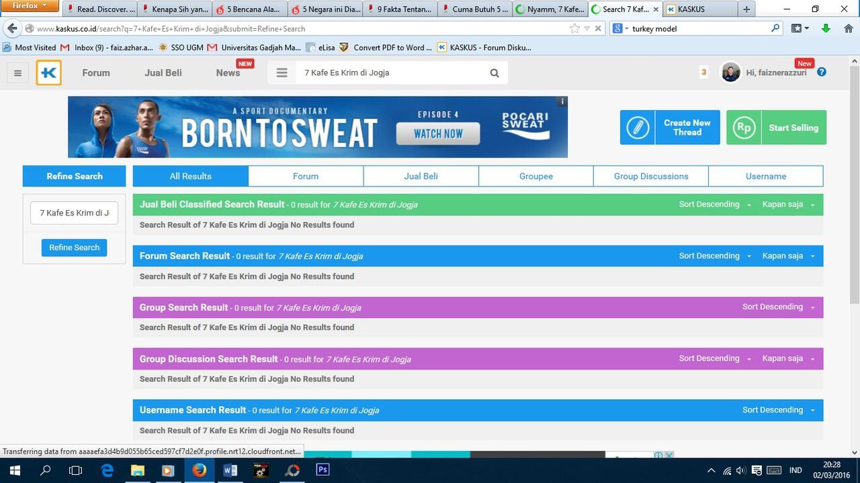The width and height of the screenshot is (860, 483).
Task: Go to Firefox home page icon
Action: (x=848, y=28)
